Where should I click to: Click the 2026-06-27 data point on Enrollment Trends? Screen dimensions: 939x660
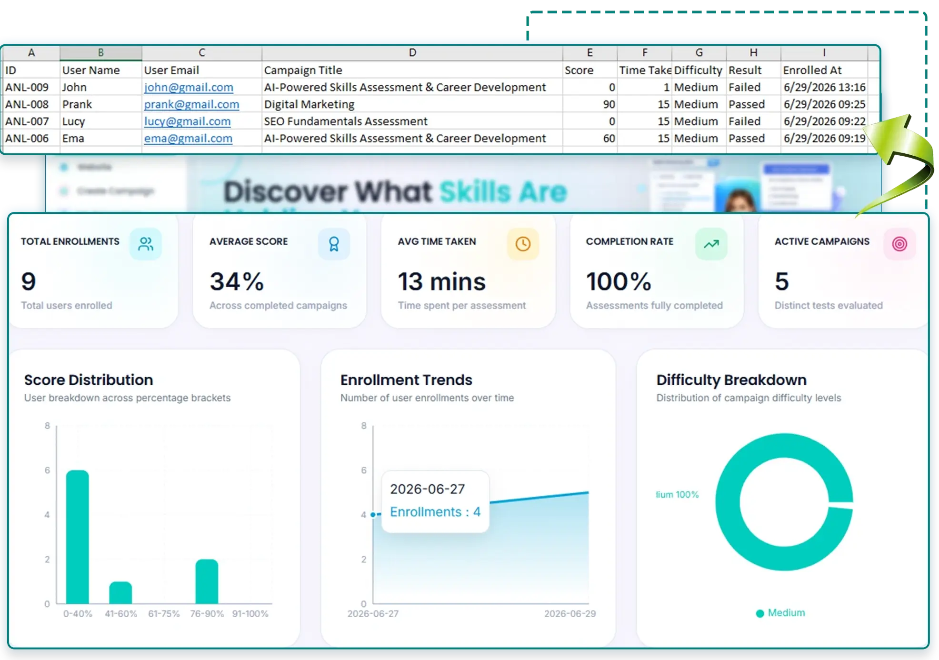373,514
